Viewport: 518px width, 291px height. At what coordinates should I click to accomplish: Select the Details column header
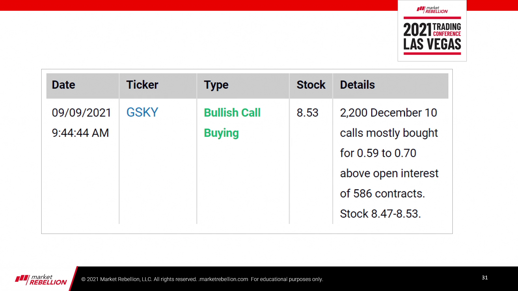tap(357, 85)
